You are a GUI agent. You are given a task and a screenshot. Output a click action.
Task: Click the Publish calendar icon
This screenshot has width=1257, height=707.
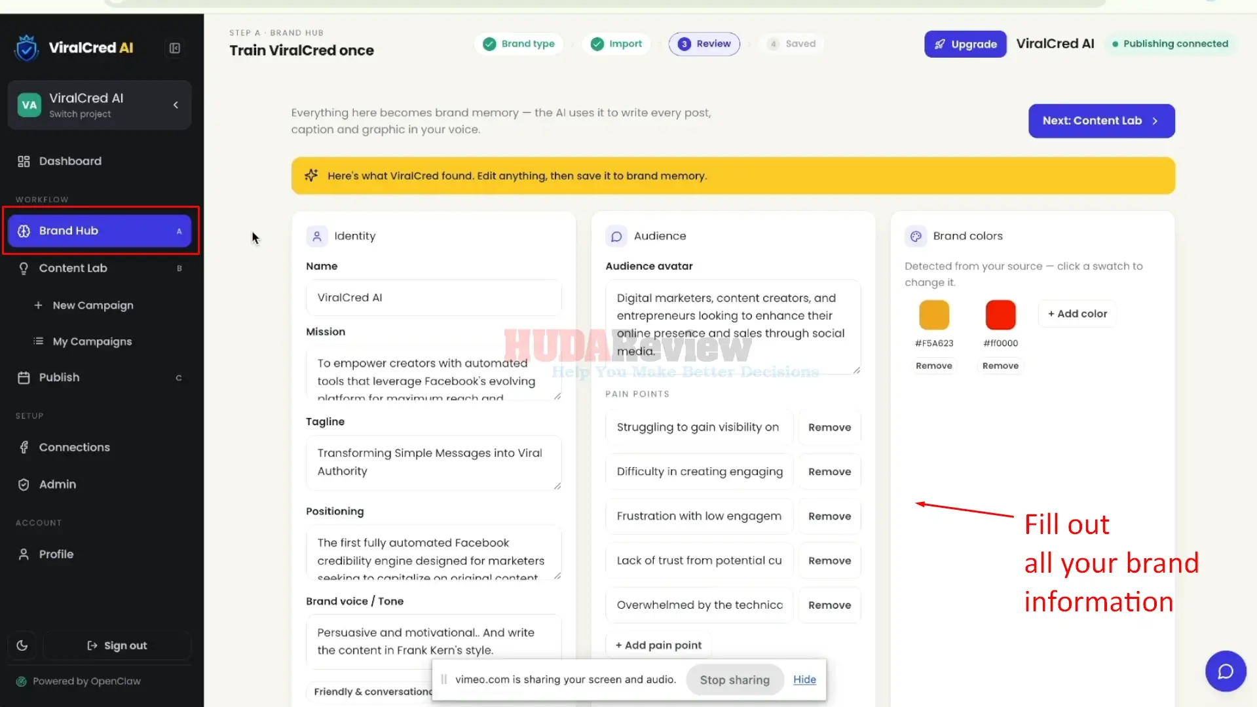click(x=24, y=377)
